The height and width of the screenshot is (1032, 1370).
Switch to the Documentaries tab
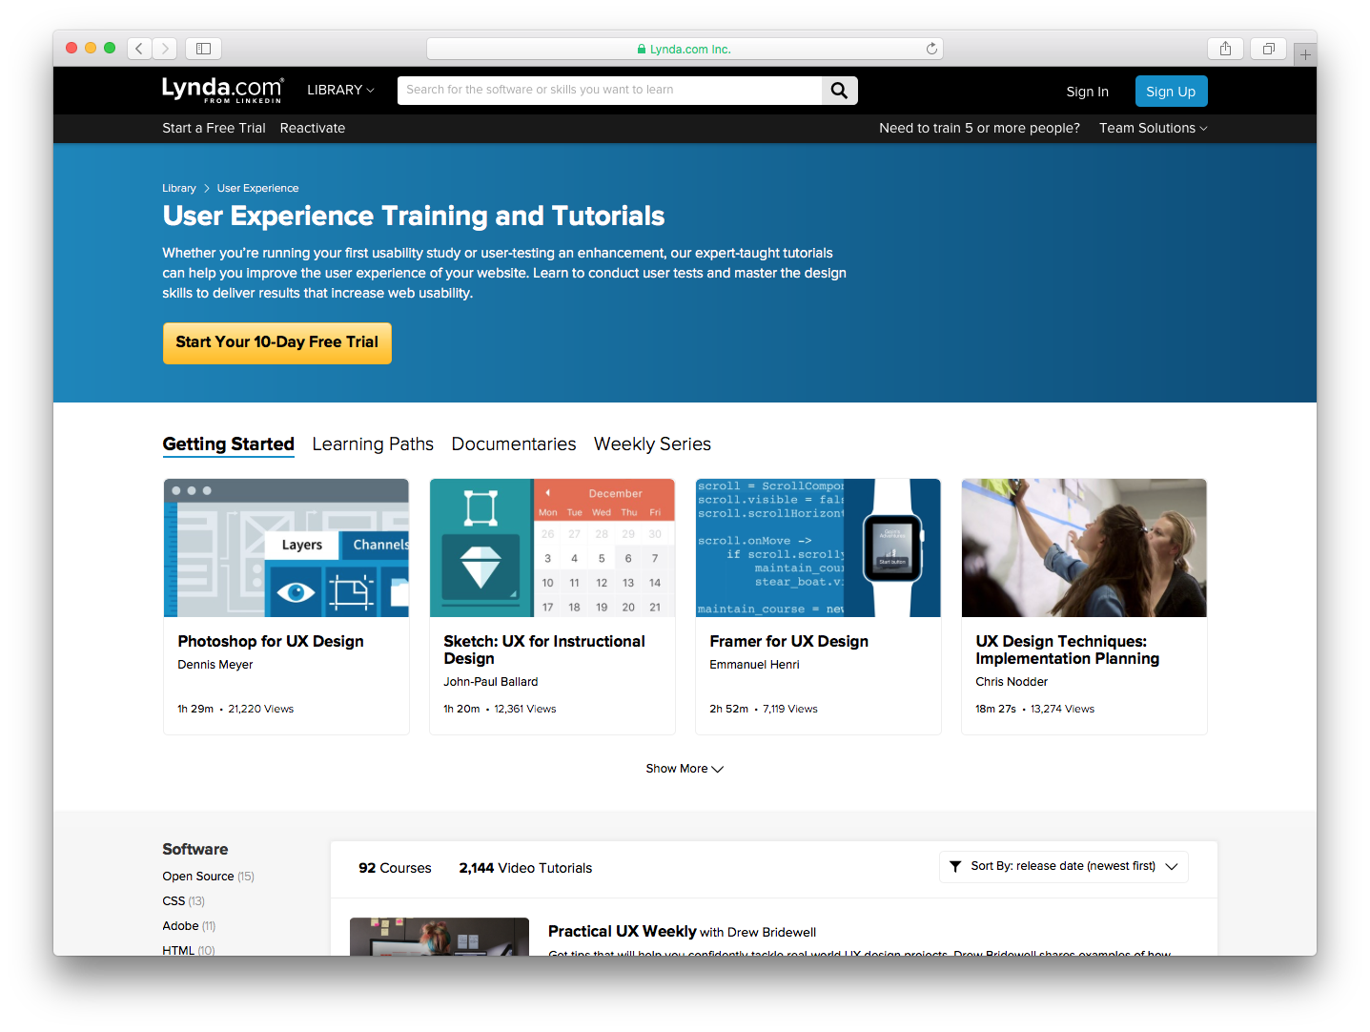514,444
